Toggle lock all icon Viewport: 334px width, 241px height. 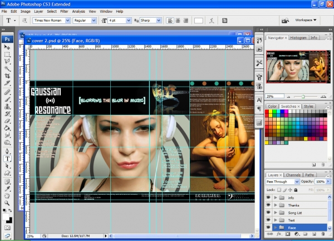pyautogui.click(x=296, y=190)
